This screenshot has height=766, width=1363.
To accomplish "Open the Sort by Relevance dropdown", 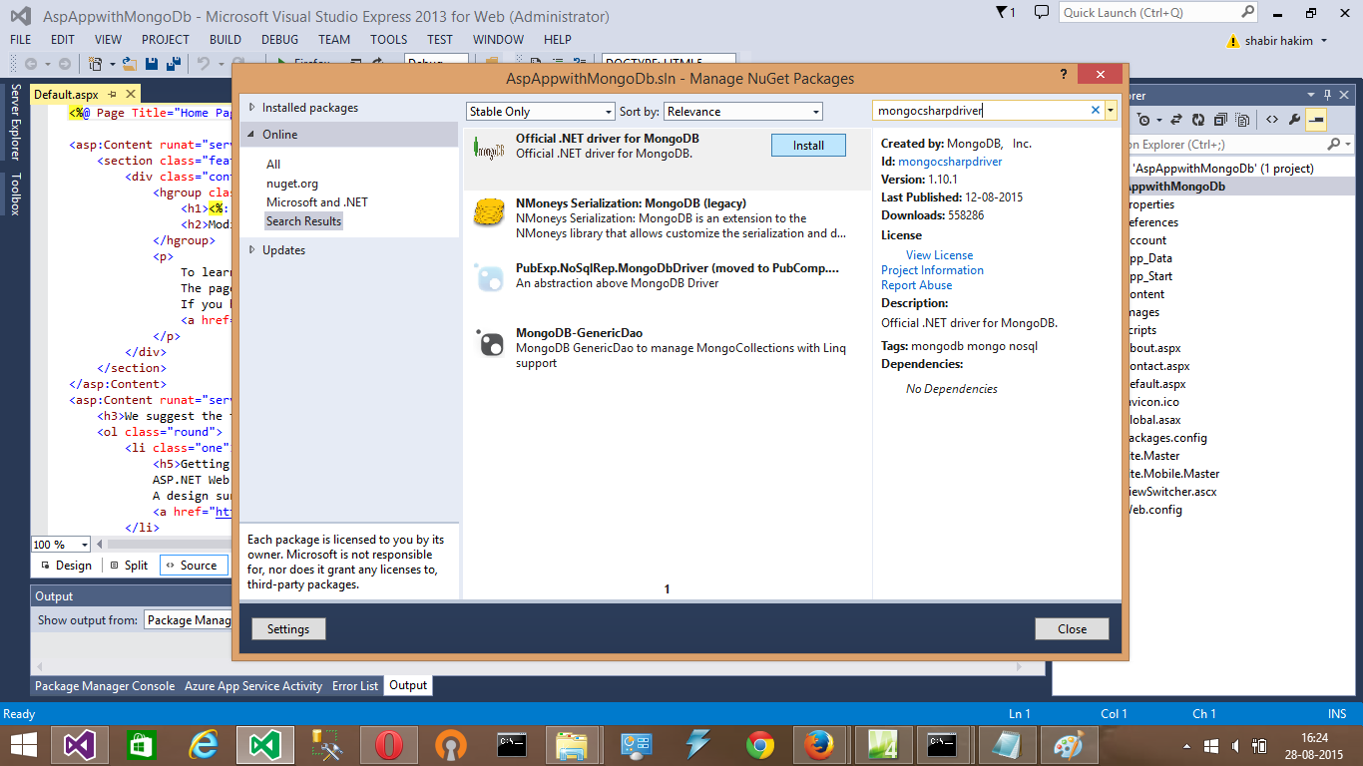I will [743, 111].
